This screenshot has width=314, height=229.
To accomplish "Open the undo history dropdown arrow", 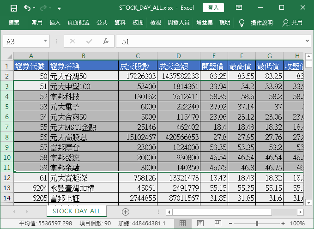I will pyautogui.click(x=34, y=8).
